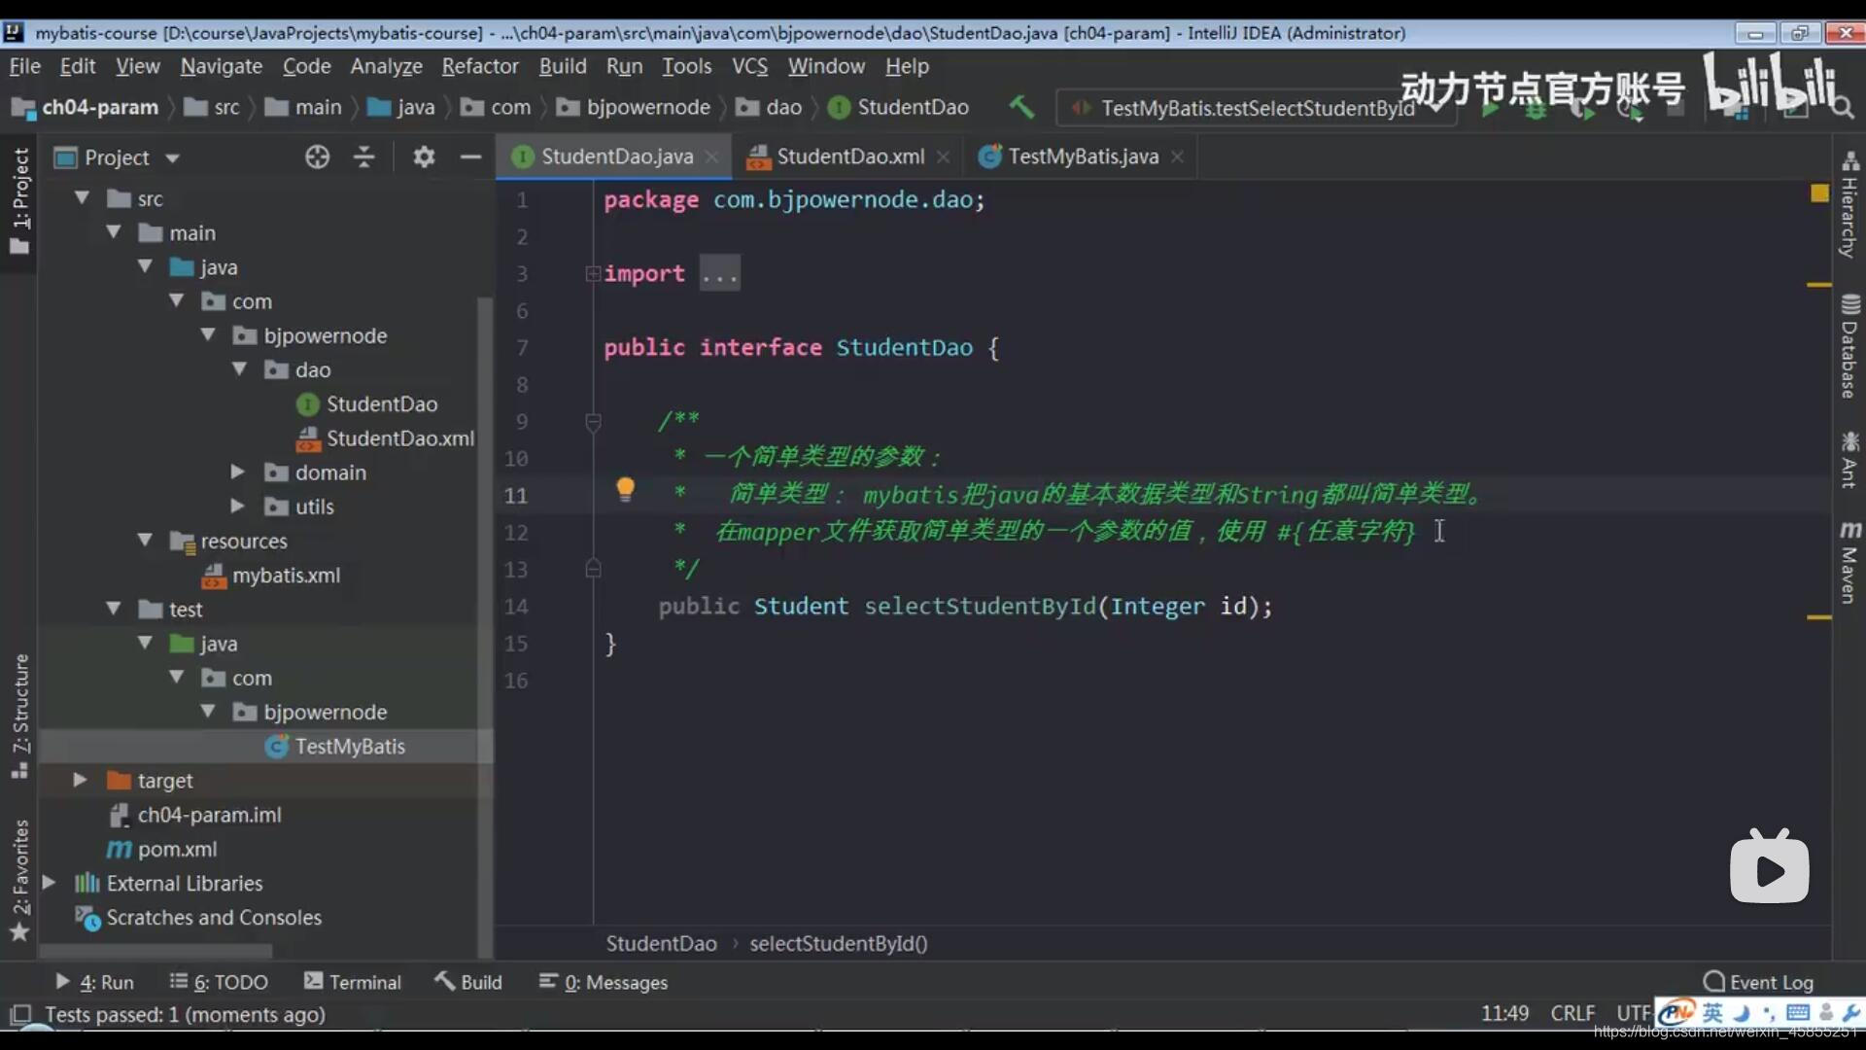Viewport: 1866px width, 1050px height.
Task: Collapse the test folder
Action: tap(114, 609)
